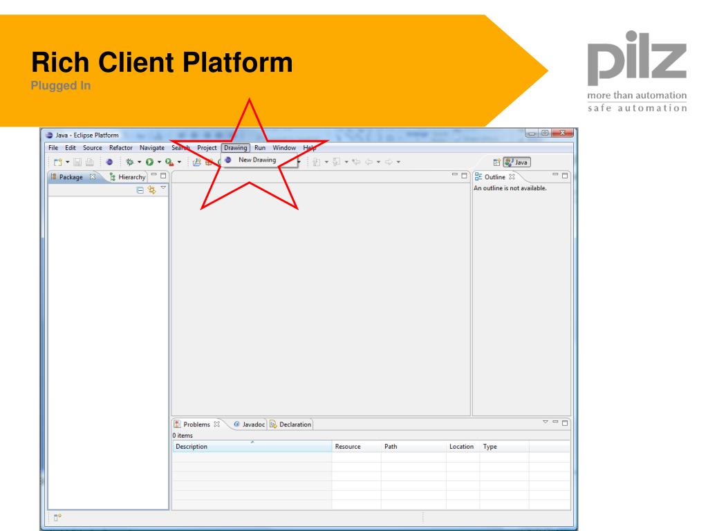
Task: Open the Back history dropdown arrow
Action: 378,162
